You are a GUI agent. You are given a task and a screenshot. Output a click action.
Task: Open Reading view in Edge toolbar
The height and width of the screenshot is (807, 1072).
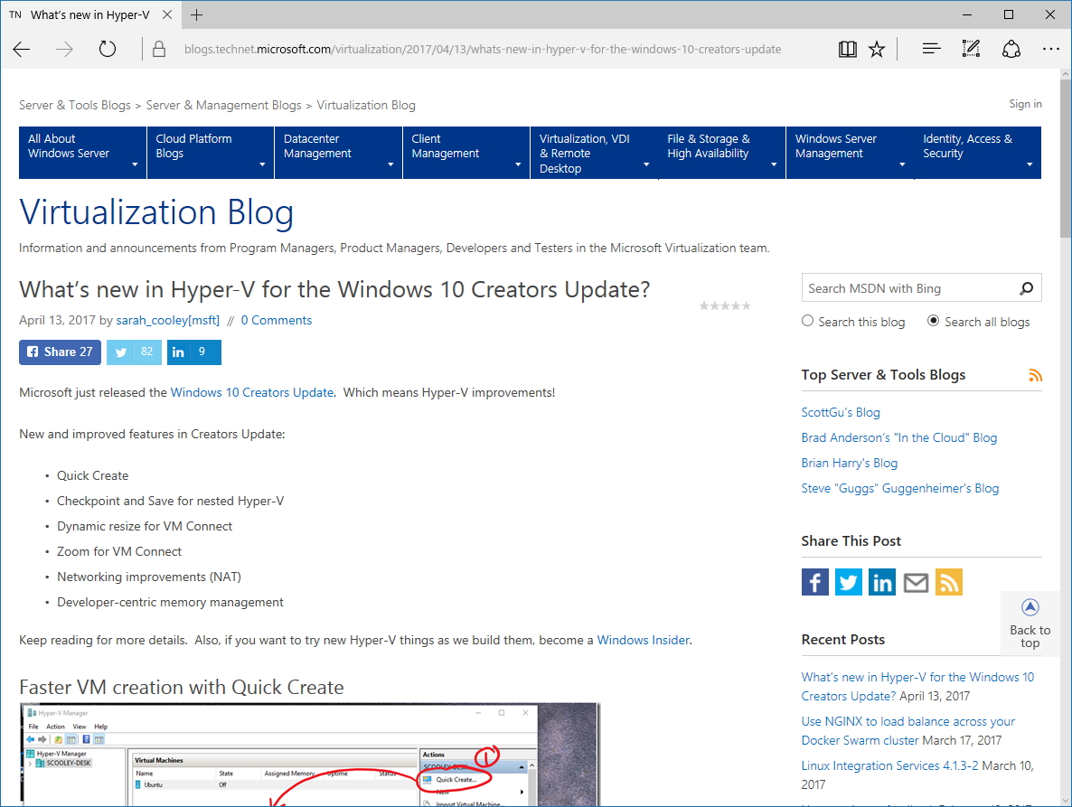click(x=847, y=49)
